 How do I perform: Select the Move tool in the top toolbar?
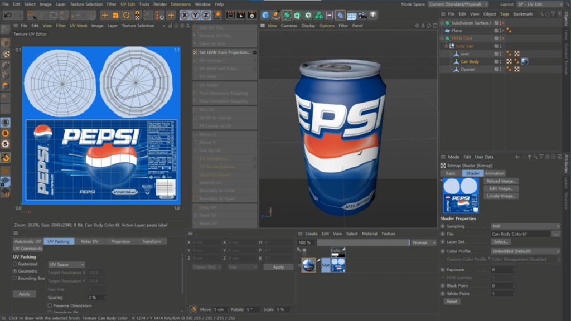pos(105,15)
